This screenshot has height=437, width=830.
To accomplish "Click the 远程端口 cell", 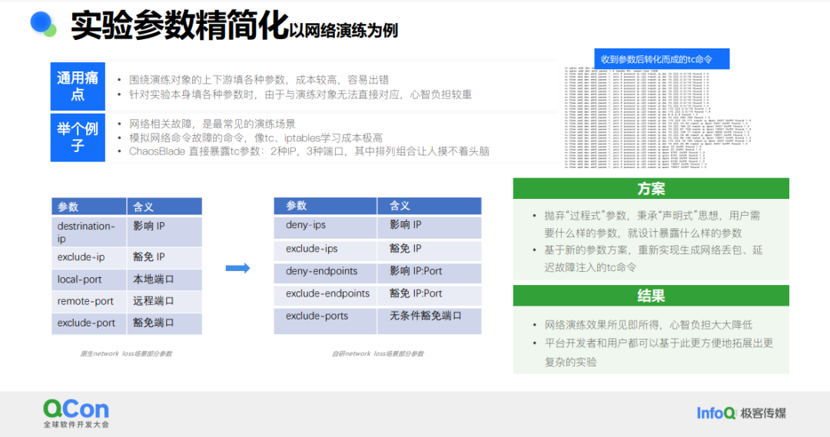I will [164, 302].
